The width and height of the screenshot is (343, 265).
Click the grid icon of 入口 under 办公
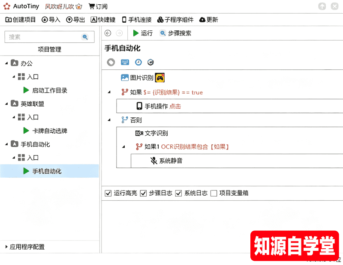pyautogui.click(x=21, y=77)
